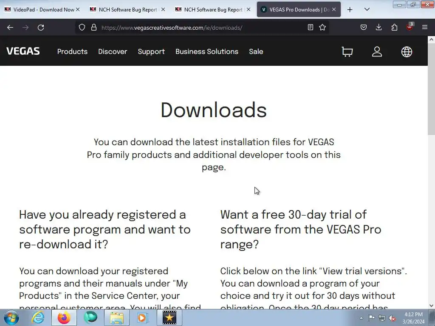Open the Pocket save icon
This screenshot has width=435, height=326.
tap(364, 28)
